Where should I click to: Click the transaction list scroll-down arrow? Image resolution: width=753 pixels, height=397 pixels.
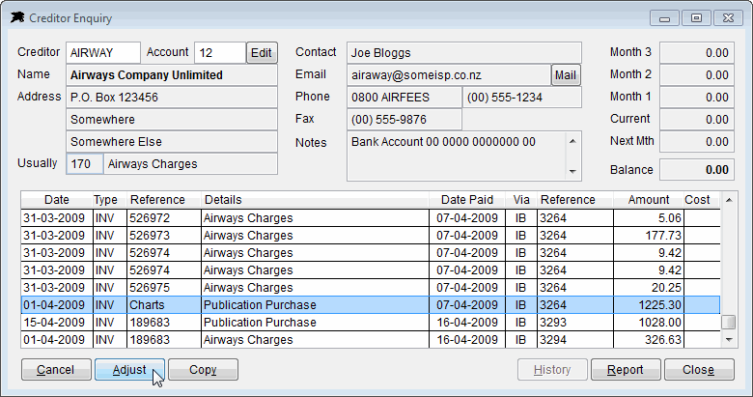(x=729, y=339)
